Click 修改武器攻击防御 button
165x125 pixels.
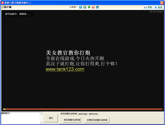click(72, 120)
